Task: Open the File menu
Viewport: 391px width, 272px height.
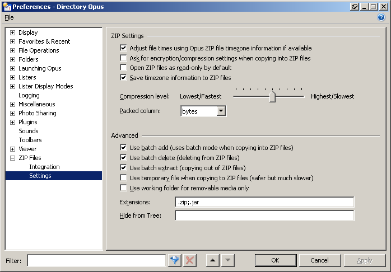Action: click(x=9, y=17)
